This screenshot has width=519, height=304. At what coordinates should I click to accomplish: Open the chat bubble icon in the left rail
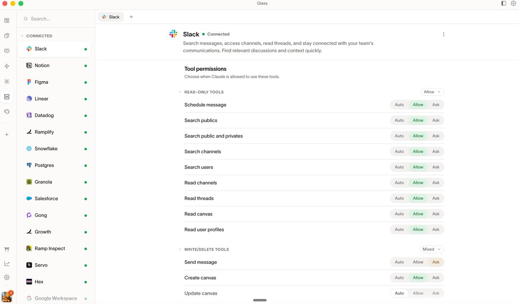pos(6,51)
